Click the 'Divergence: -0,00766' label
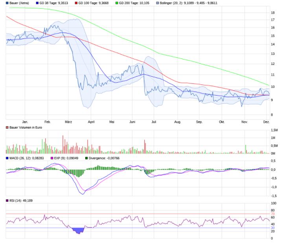Screen dimensions: 283x244 point(104,158)
